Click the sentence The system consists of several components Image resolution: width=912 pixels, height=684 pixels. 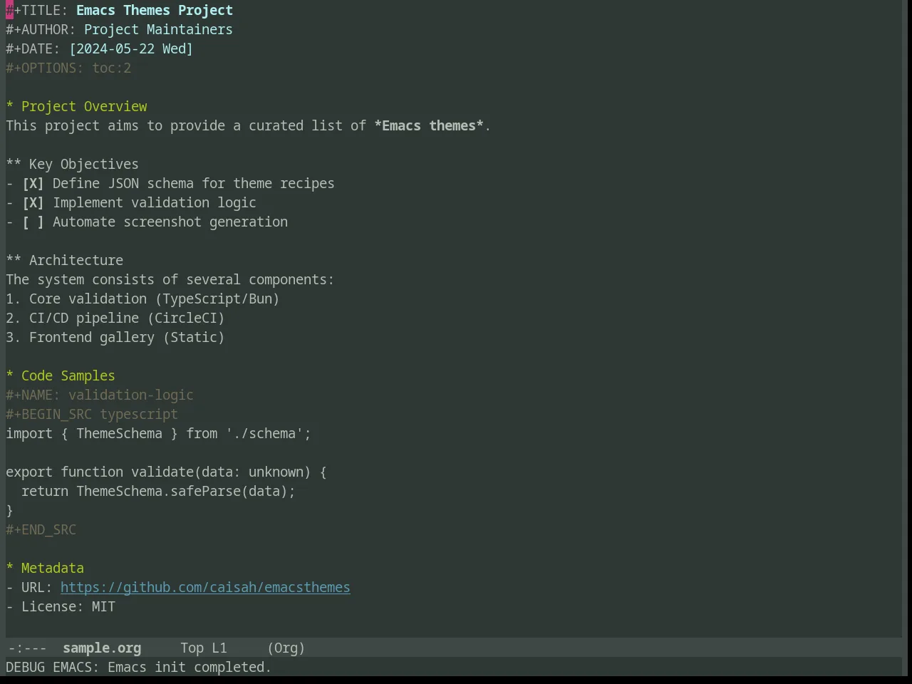170,280
